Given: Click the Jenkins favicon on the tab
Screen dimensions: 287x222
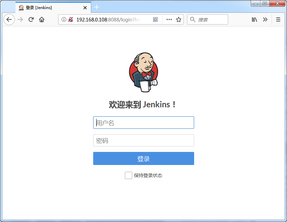Looking at the screenshot, I should pos(21,8).
